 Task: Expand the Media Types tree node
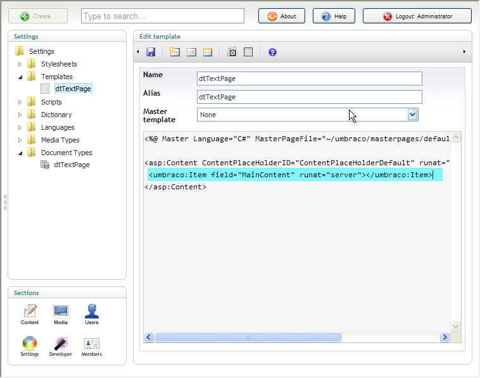[20, 140]
